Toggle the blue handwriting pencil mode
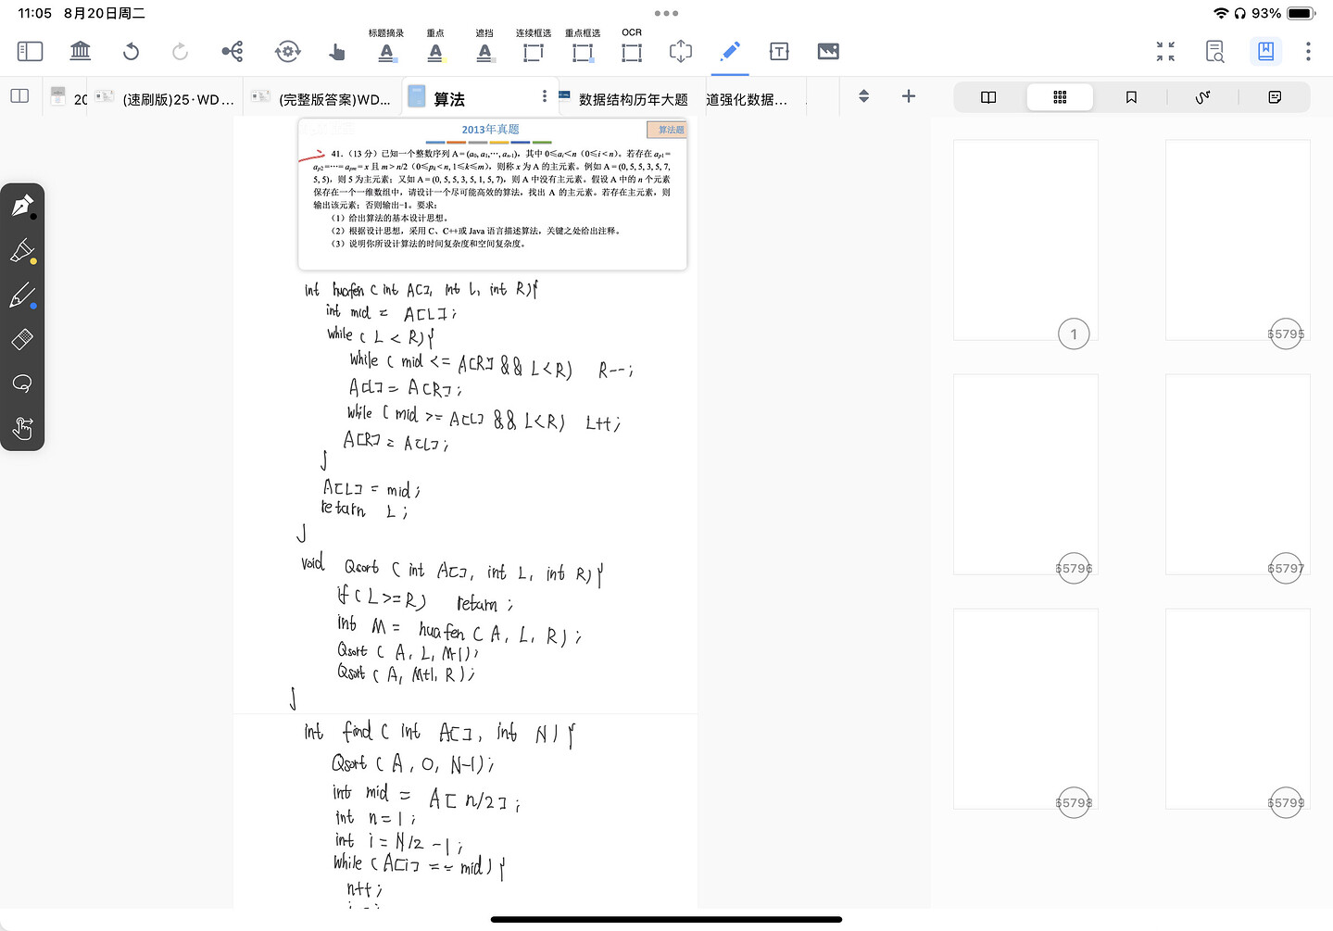The width and height of the screenshot is (1333, 931). tap(730, 51)
